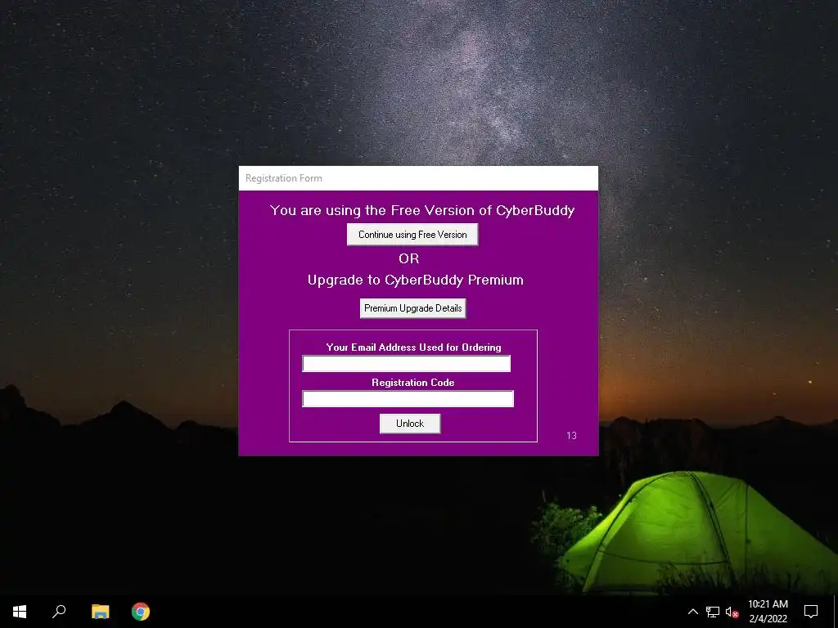Click the 'OR' text in the dialog
The image size is (838, 628).
[x=409, y=258]
